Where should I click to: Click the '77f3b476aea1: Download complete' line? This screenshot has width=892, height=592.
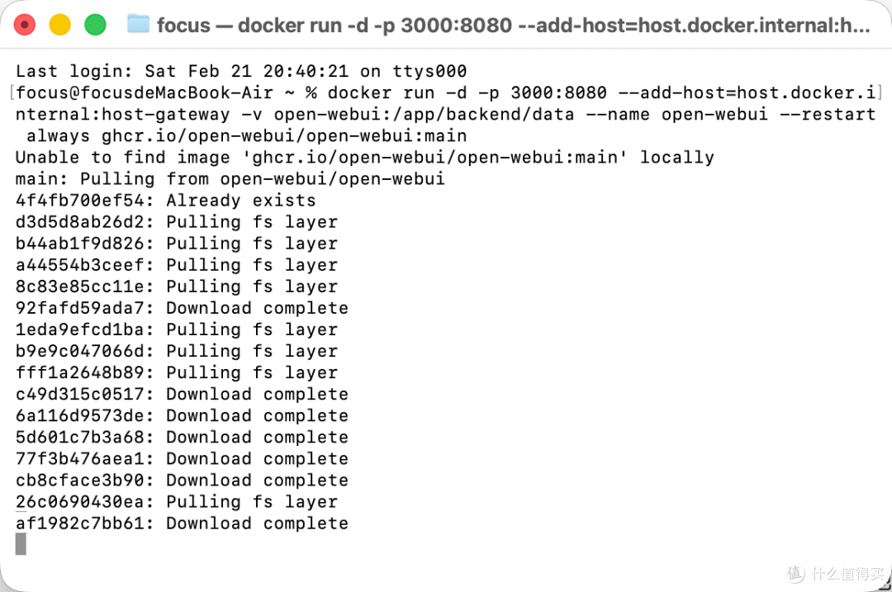(x=182, y=458)
